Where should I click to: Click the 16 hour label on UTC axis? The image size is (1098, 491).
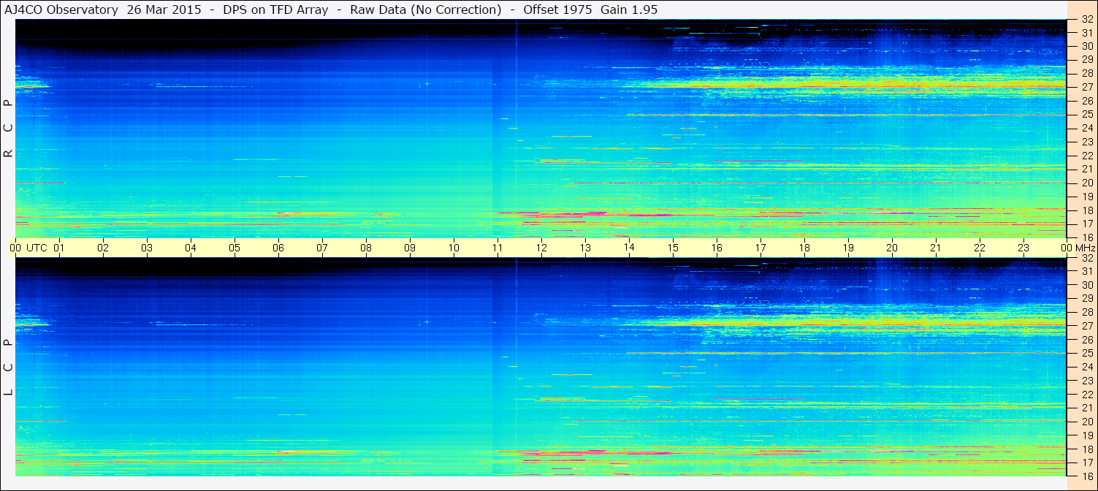tap(717, 248)
